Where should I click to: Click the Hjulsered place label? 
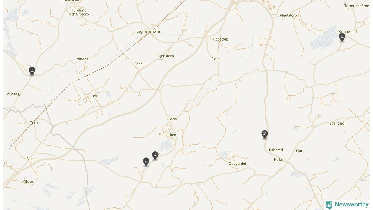click(x=275, y=150)
